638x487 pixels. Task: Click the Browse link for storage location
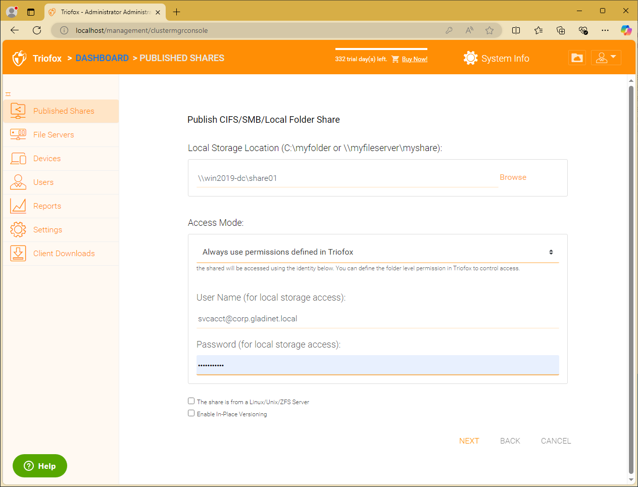tap(513, 177)
